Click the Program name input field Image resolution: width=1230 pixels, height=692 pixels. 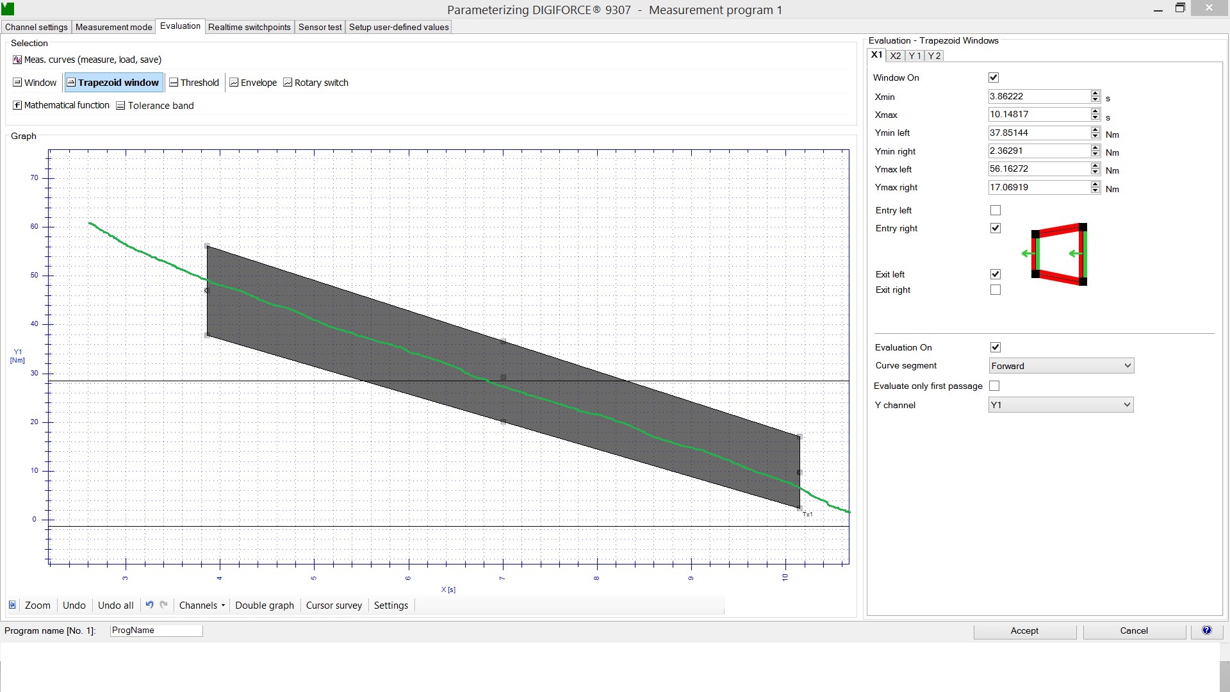point(156,630)
